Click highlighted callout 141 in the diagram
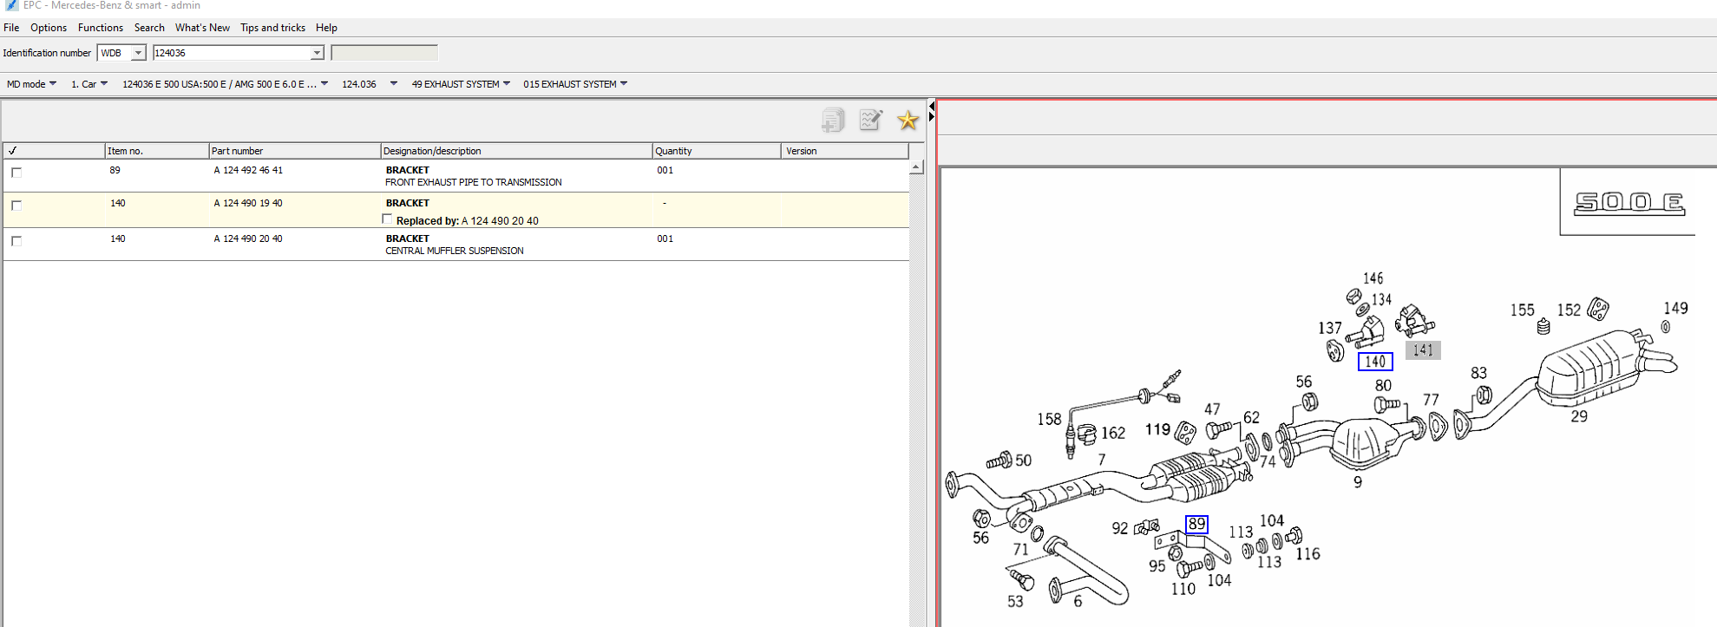This screenshot has width=1717, height=627. point(1423,350)
